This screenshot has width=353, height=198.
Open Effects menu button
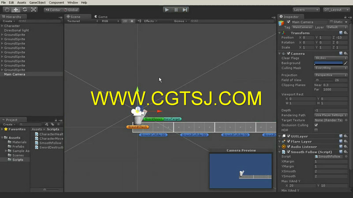tap(150, 21)
